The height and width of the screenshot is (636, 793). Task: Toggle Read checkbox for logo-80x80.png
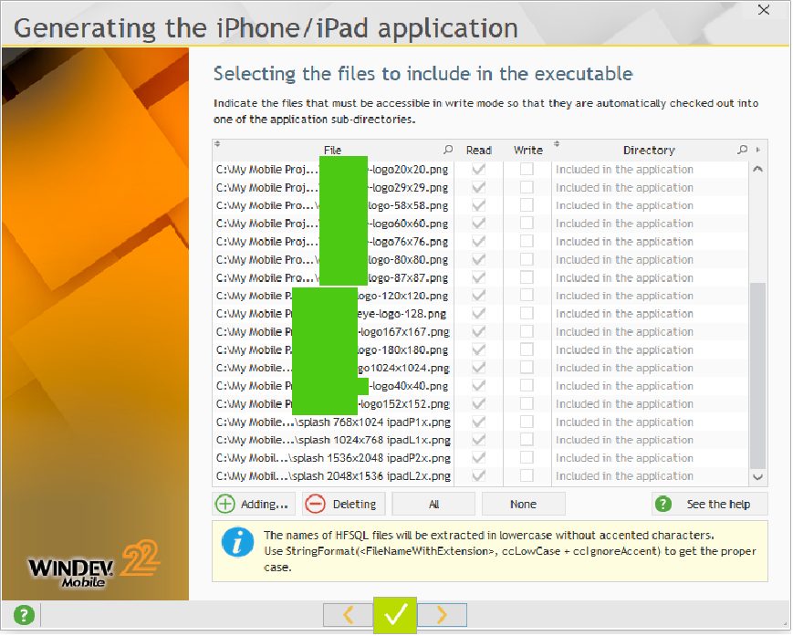478,260
